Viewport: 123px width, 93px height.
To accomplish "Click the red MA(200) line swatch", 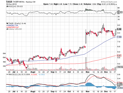I will click(7, 27).
